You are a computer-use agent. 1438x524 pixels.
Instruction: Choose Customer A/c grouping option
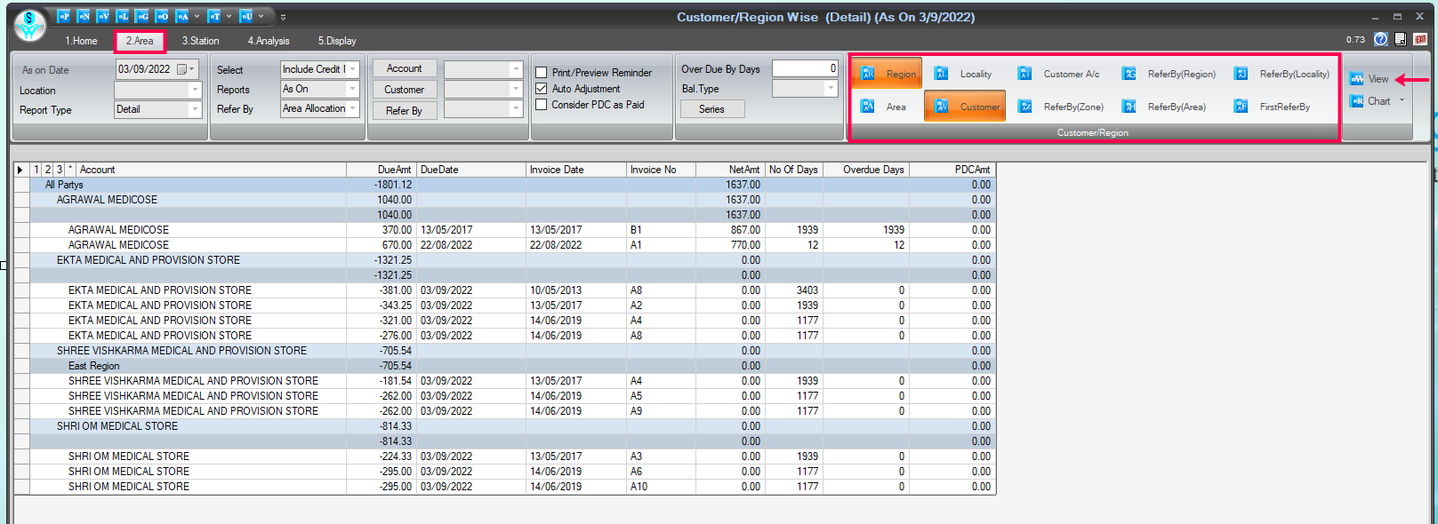[x=1059, y=74]
